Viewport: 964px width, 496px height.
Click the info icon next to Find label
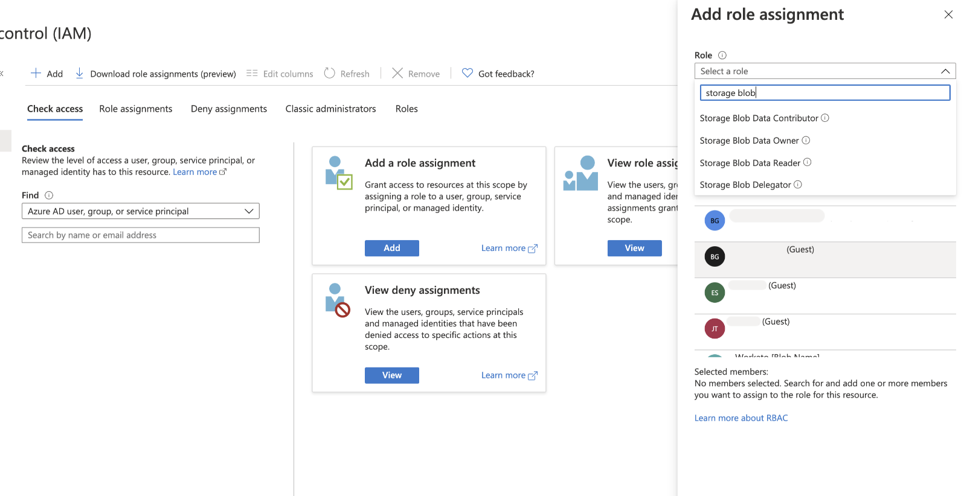click(x=49, y=195)
